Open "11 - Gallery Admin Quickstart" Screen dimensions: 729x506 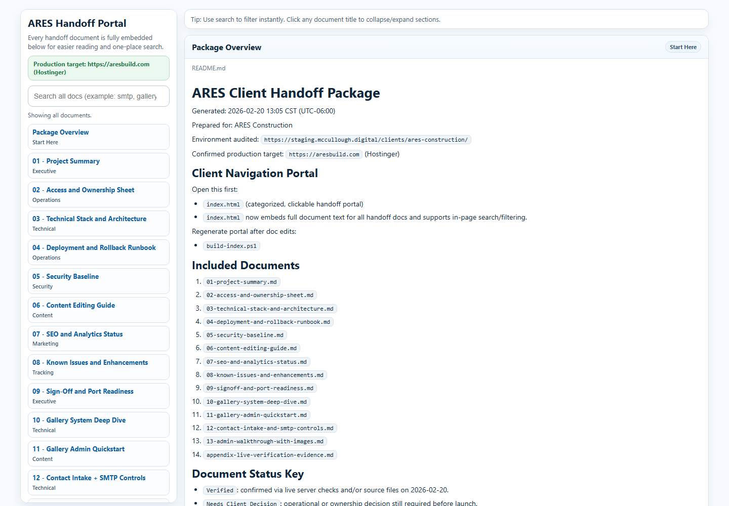point(78,449)
